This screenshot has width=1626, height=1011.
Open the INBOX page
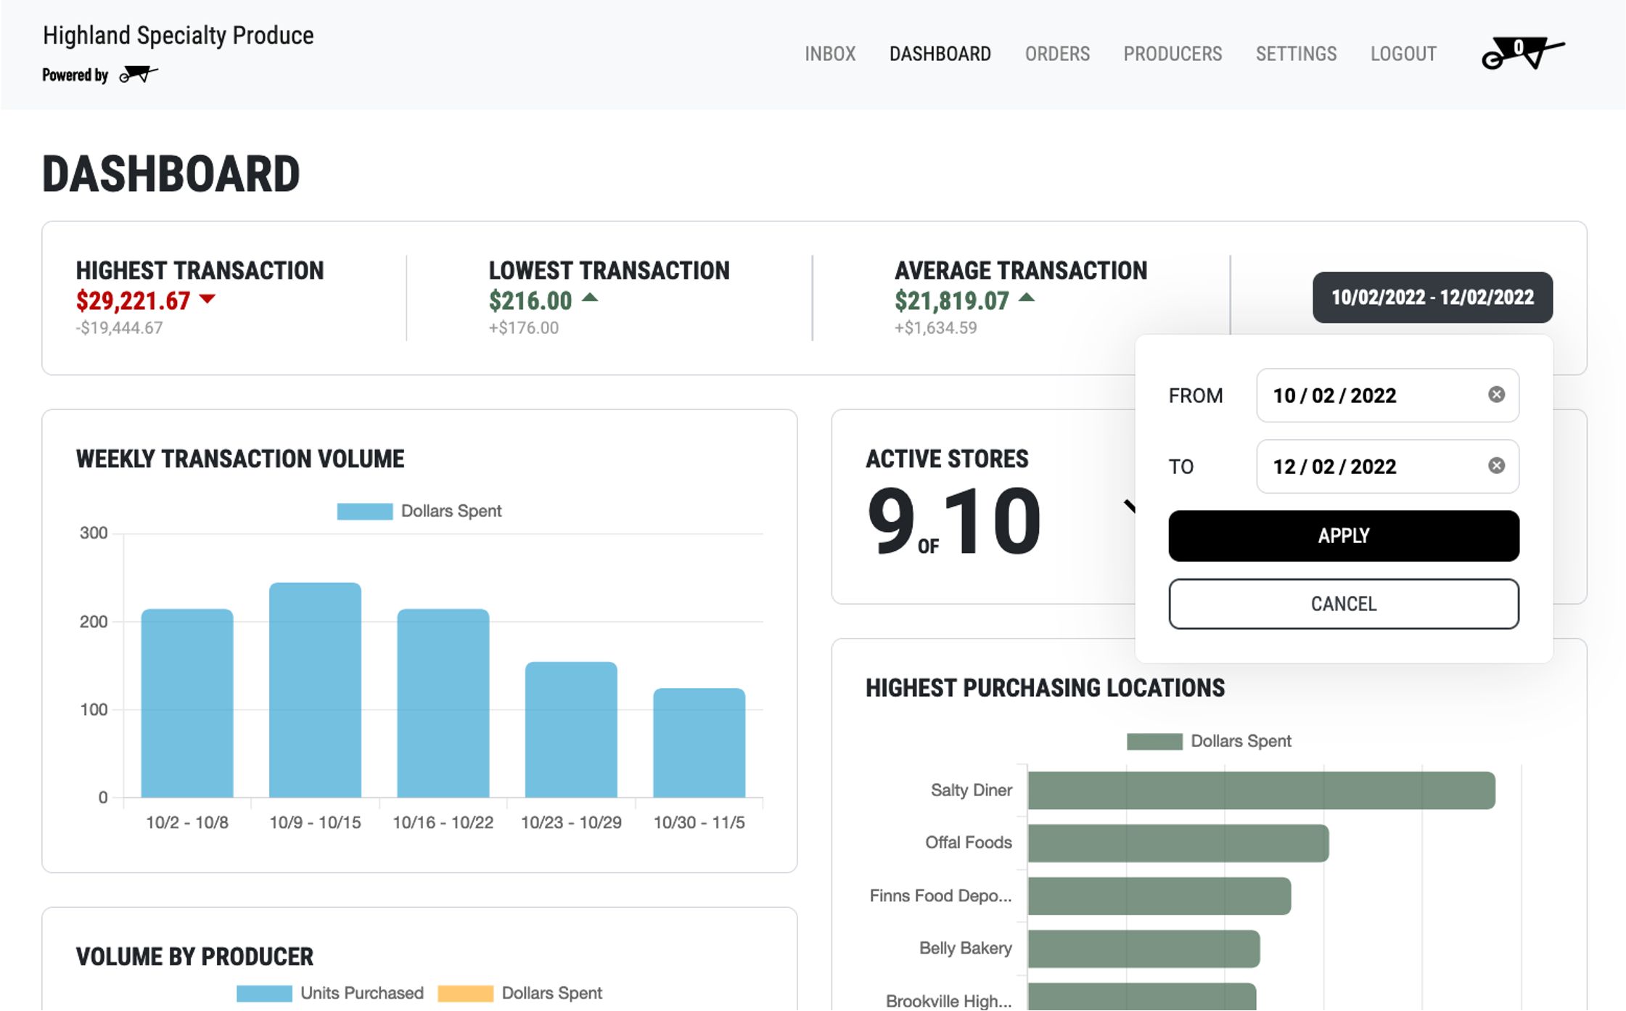tap(830, 54)
